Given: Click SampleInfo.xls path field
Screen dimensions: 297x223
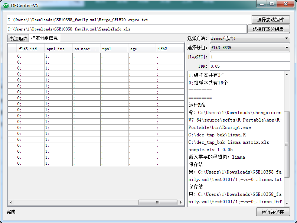Looking at the screenshot, I should point(126,29).
